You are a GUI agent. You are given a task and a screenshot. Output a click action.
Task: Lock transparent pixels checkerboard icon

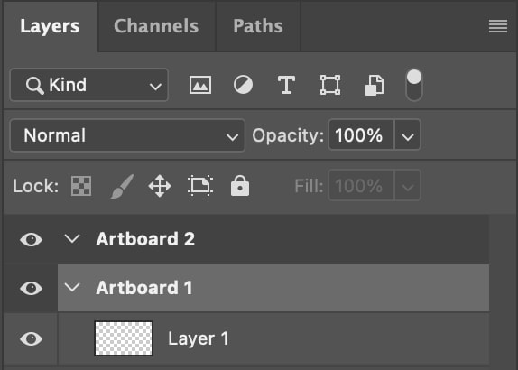(81, 186)
